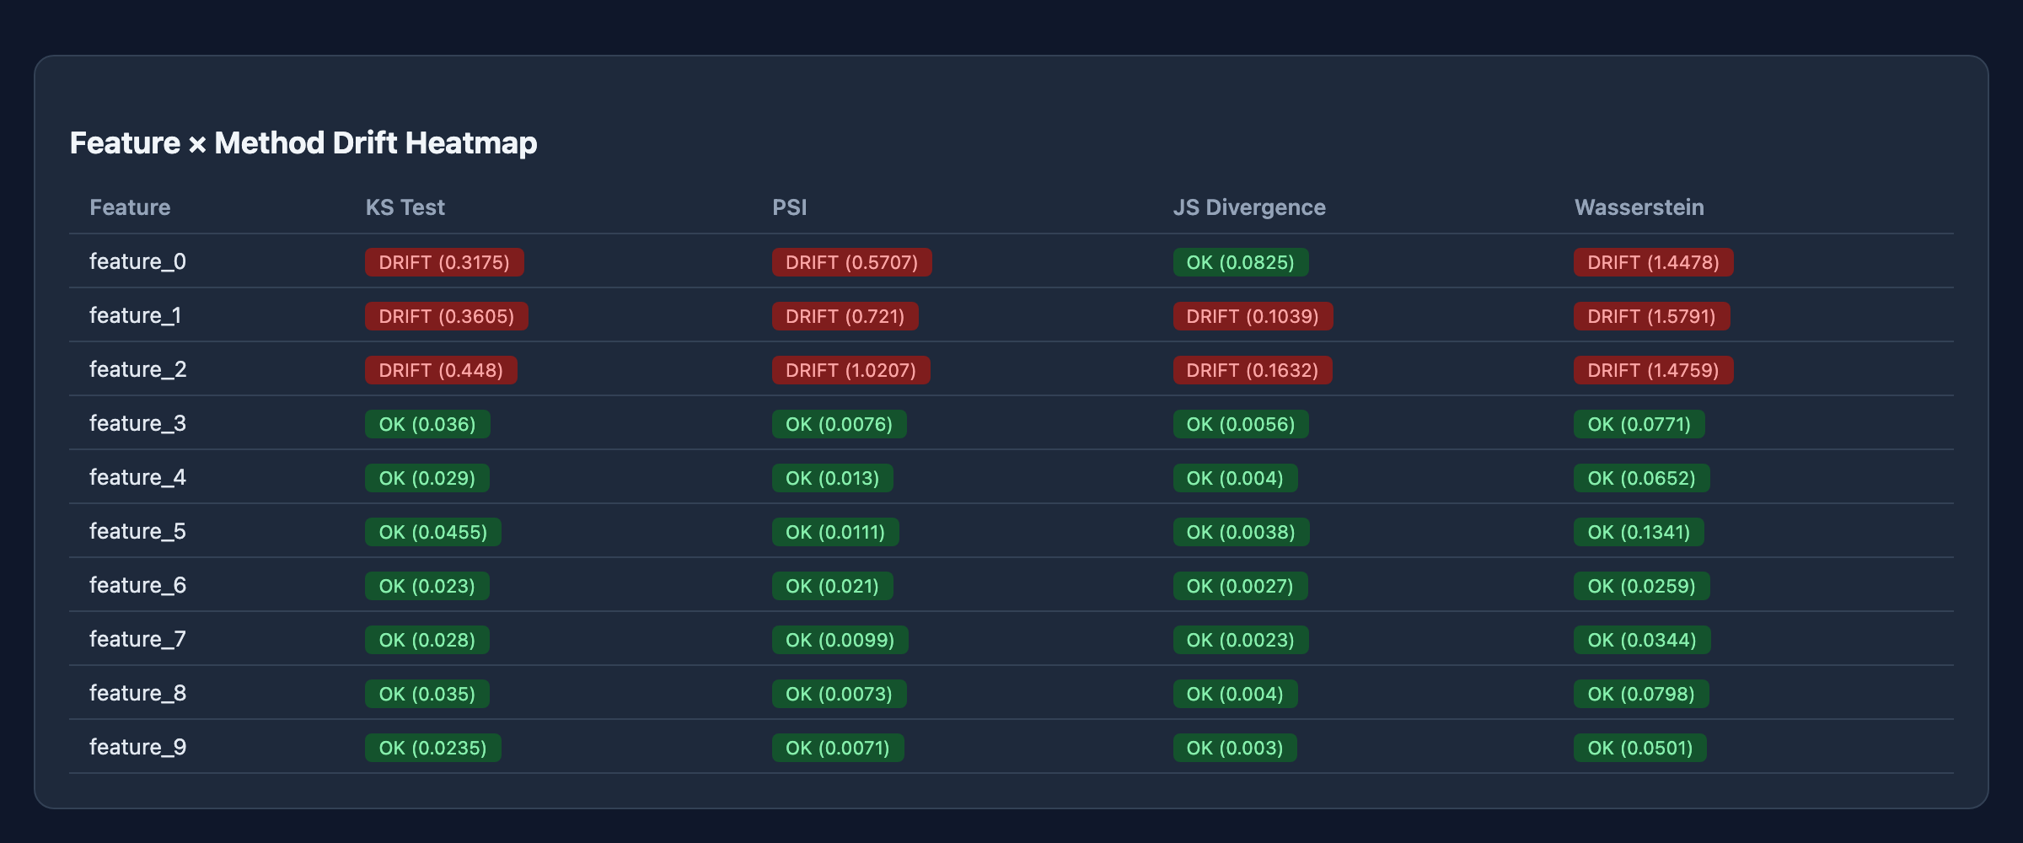Click the OK (0.036) KS Test badge
Viewport: 2023px width, 843px height.
tap(427, 424)
